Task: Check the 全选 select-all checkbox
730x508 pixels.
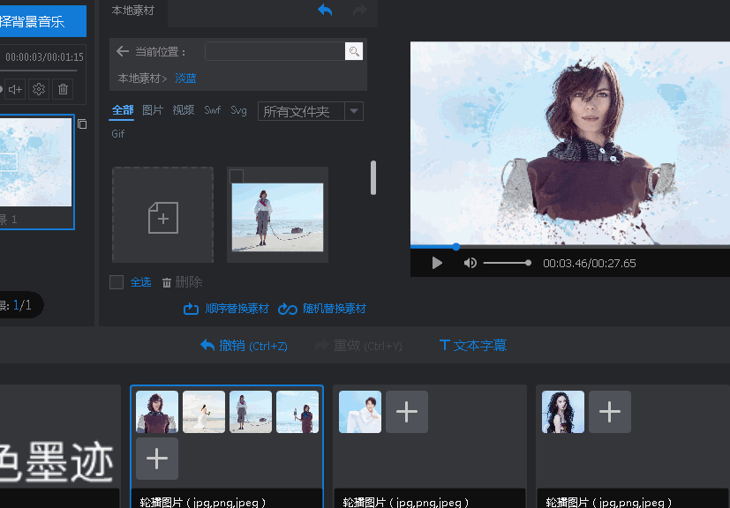Action: click(116, 281)
